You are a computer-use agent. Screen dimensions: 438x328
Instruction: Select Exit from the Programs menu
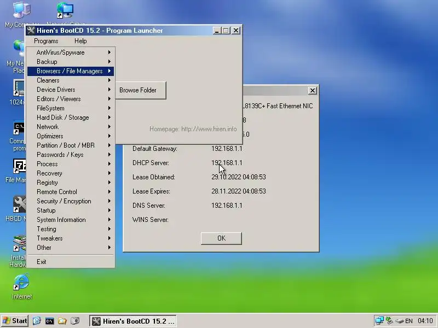click(x=71, y=262)
